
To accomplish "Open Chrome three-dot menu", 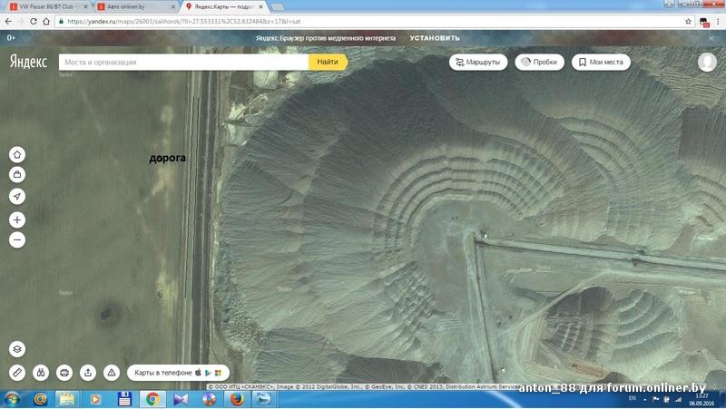I will click(718, 21).
